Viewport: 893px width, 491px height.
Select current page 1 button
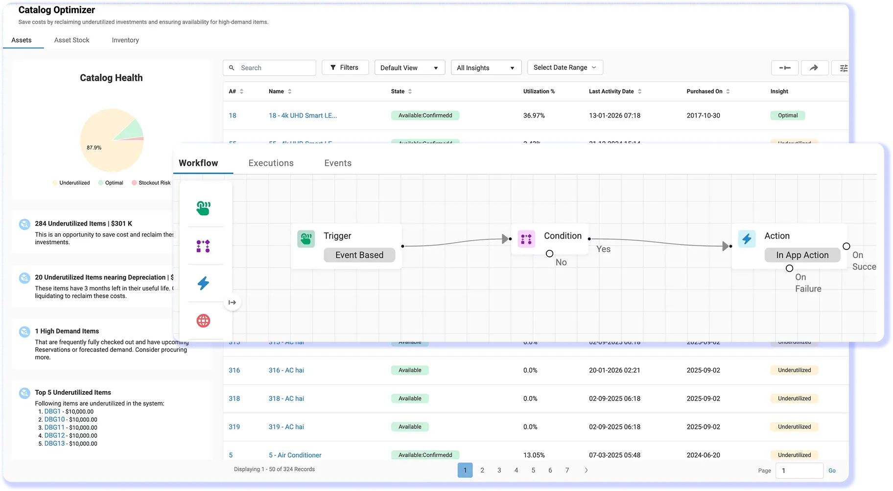[465, 470]
